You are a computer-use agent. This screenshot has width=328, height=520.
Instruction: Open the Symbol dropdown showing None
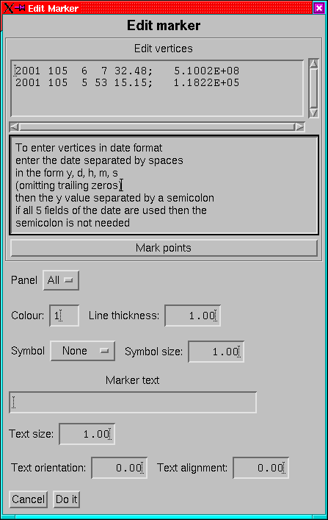(82, 351)
